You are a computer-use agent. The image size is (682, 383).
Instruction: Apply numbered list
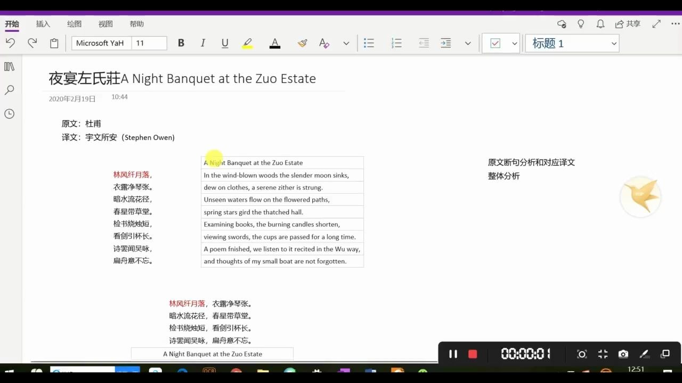click(x=396, y=43)
